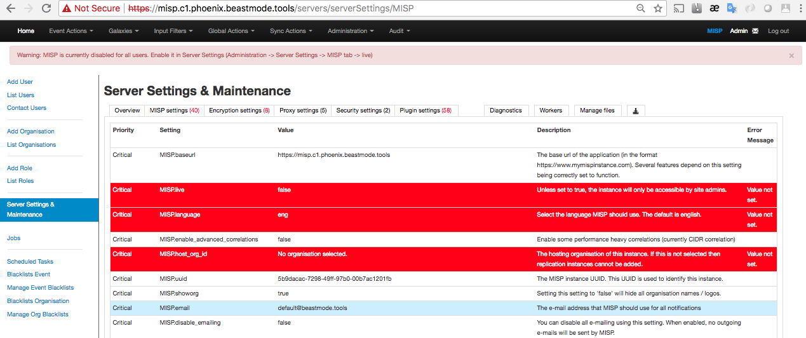
Task: Click the MISP link in the navbar
Action: click(715, 31)
